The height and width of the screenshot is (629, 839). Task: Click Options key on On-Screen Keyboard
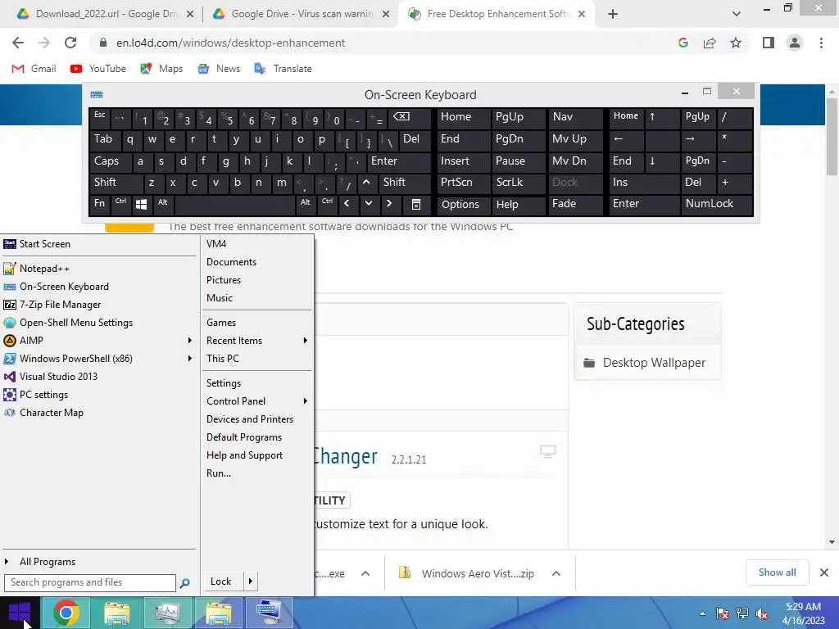click(x=463, y=204)
